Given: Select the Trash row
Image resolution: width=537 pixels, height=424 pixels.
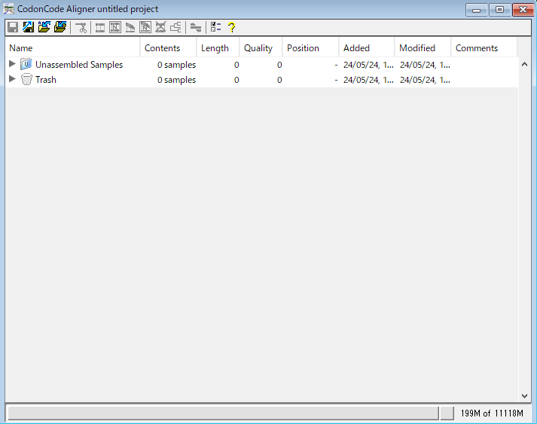Looking at the screenshot, I should [x=261, y=80].
